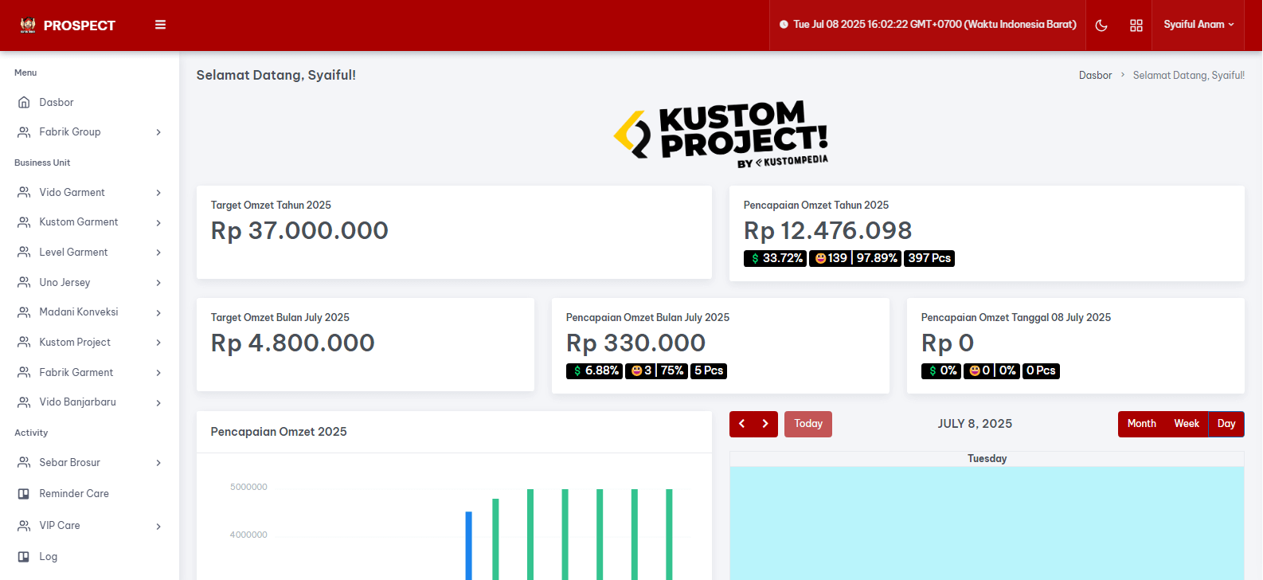Click Rp 330.000 monthly achievement value
The image size is (1263, 580).
coord(635,343)
